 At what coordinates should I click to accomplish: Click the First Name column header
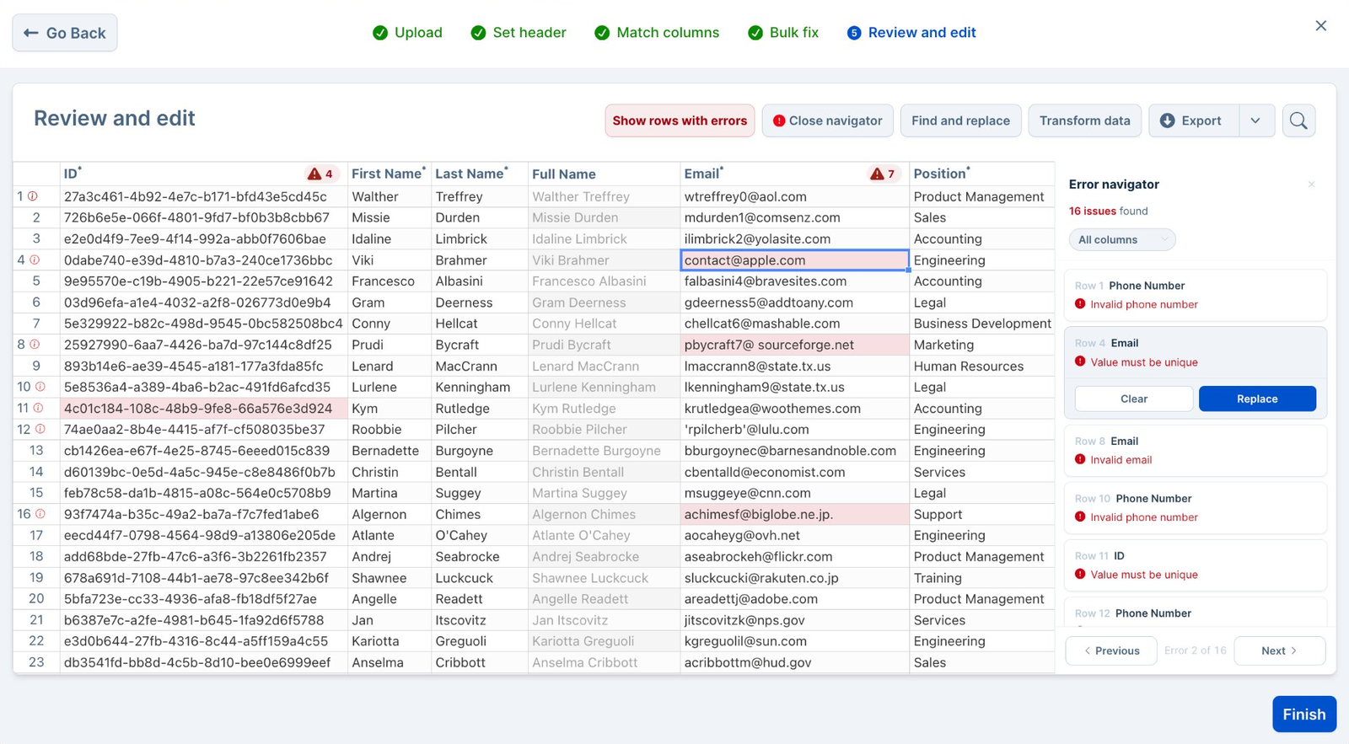(x=389, y=174)
